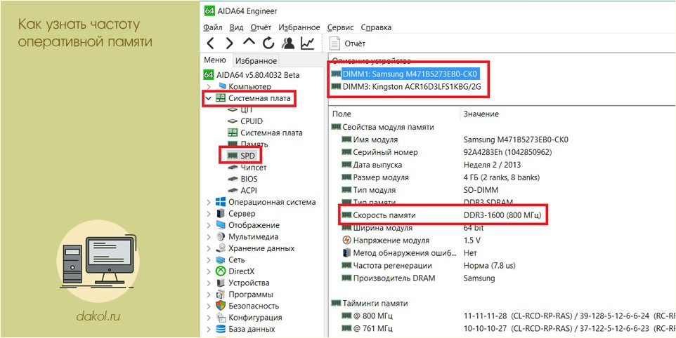Screen dimensions: 676x338
Task: Select DIMM1: Samsung M471B5273EB0-CK0 device
Action: (x=410, y=74)
